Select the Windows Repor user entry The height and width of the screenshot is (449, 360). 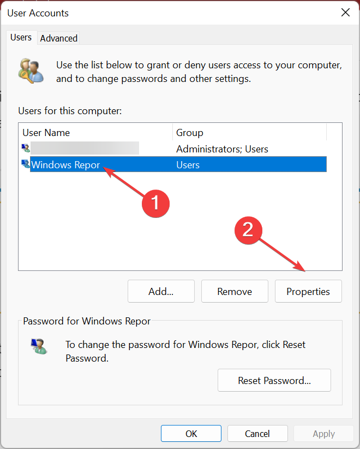click(66, 165)
